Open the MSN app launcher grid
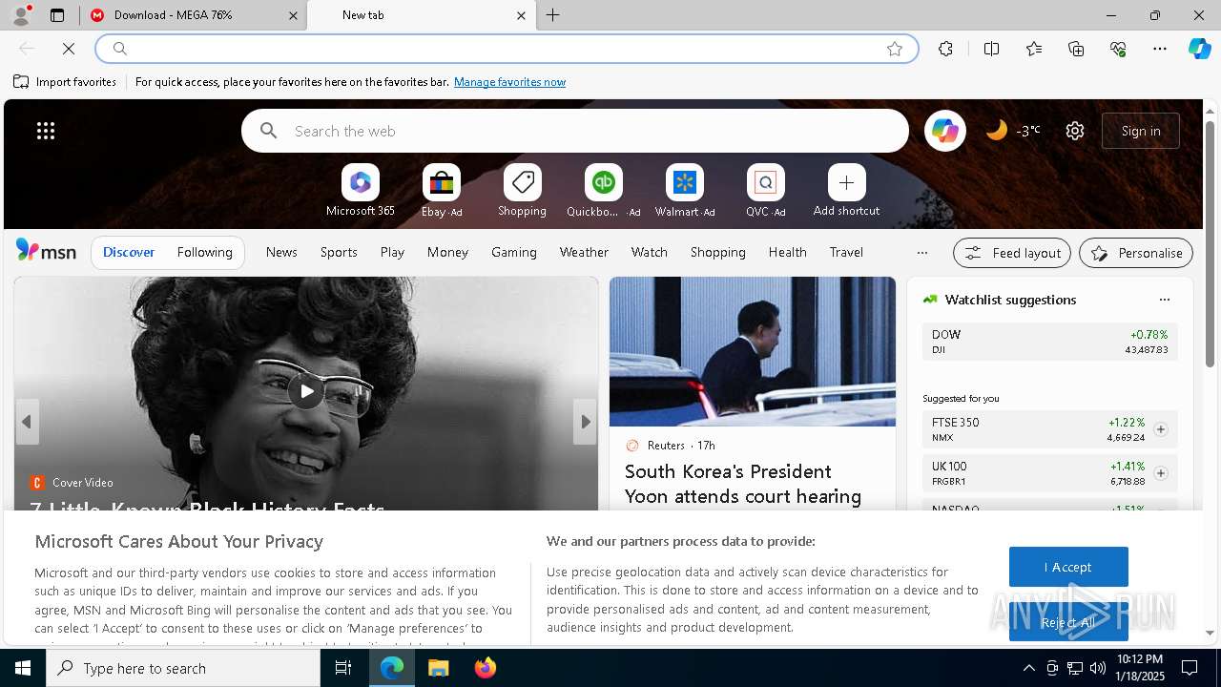Screen dimensions: 1221x687 point(46,131)
